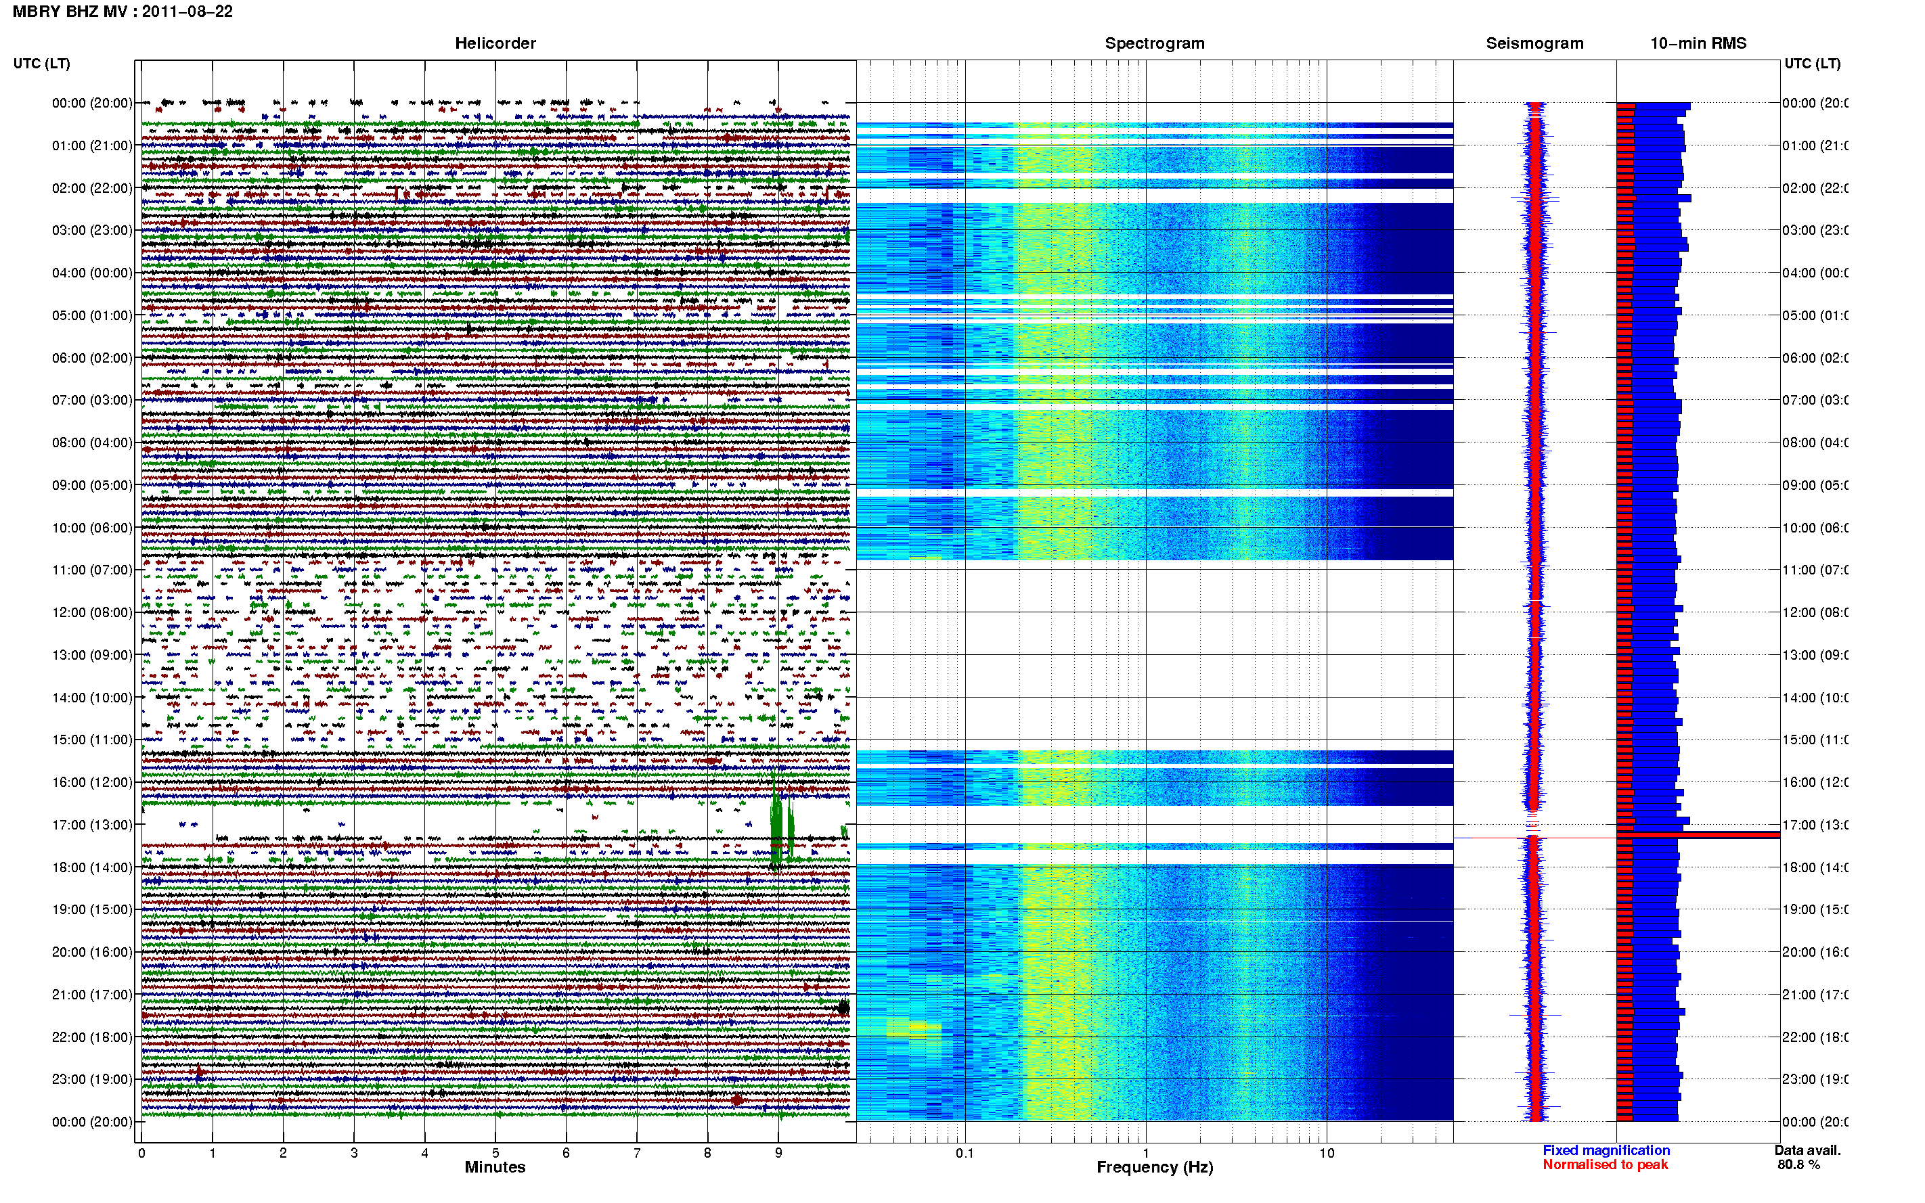Pick helicorder axis label "19:00 (15:00)"
1925x1203 pixels.
coord(92,909)
